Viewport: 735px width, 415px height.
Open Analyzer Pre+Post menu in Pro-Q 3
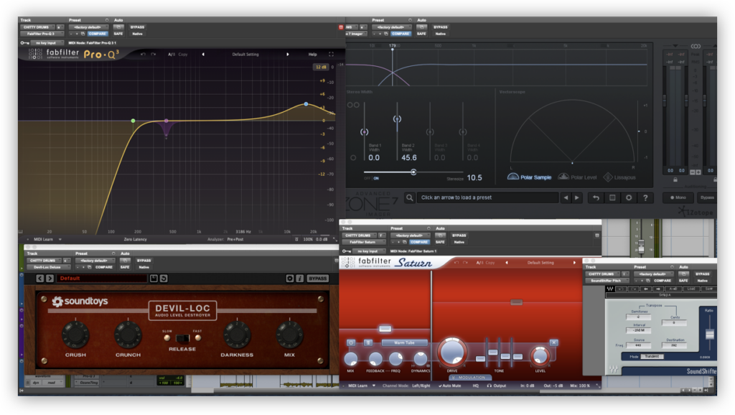click(235, 239)
